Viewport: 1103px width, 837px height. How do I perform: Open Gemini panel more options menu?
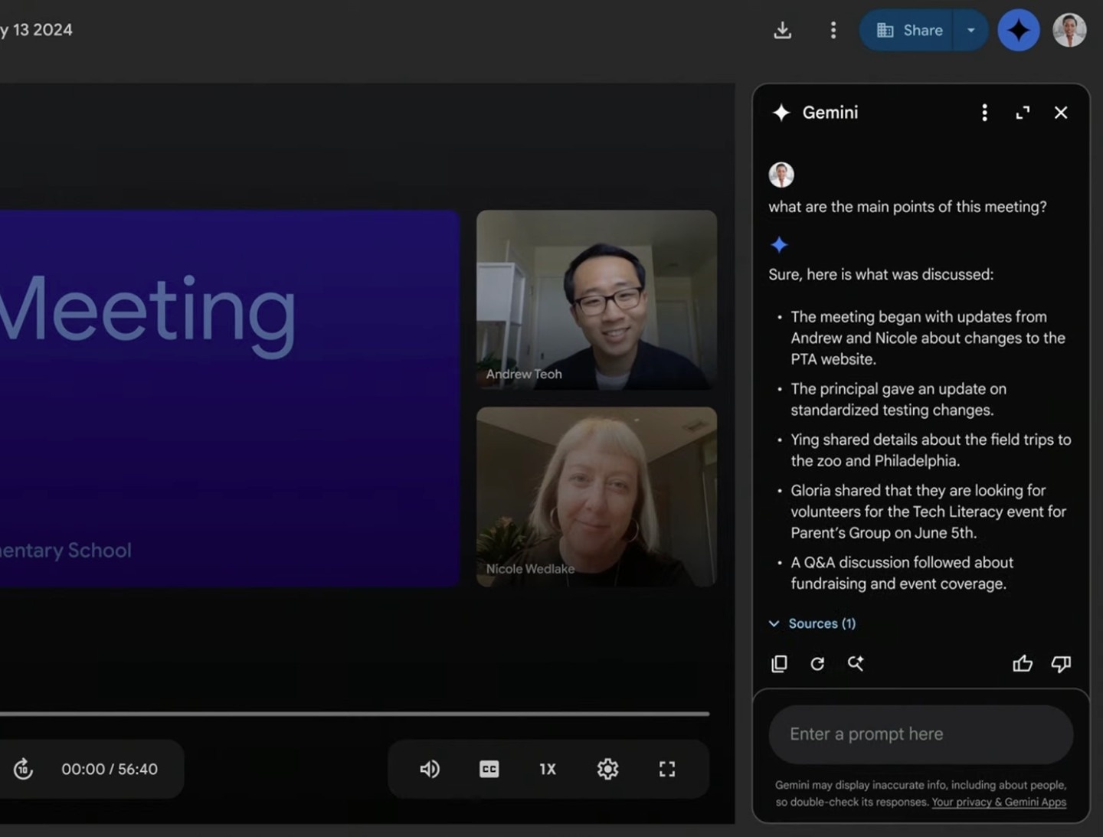point(984,113)
